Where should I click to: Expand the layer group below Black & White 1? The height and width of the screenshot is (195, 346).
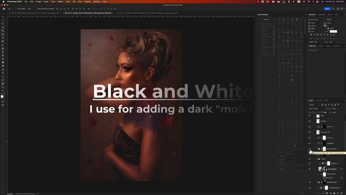coord(317,159)
